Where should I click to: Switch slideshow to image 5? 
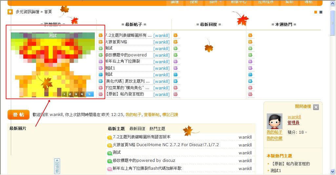[90, 94]
